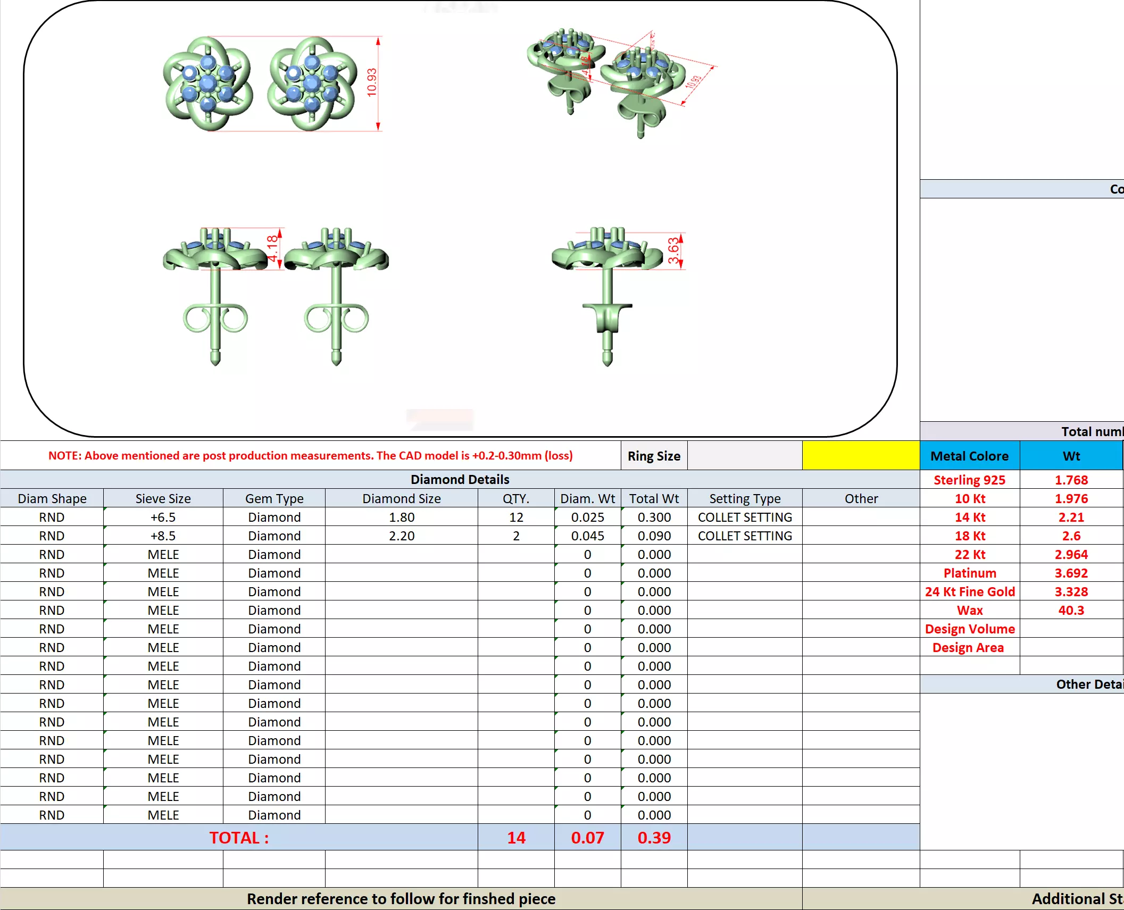Viewport: 1124px width, 910px height.
Task: Click the Total numb header bar
Action: (x=1022, y=431)
